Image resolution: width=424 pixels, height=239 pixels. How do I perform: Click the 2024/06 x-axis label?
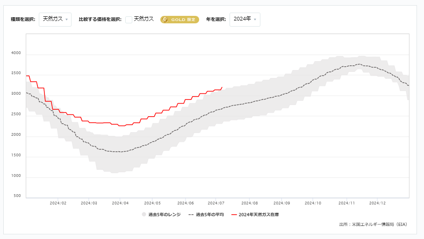[x=186, y=203]
